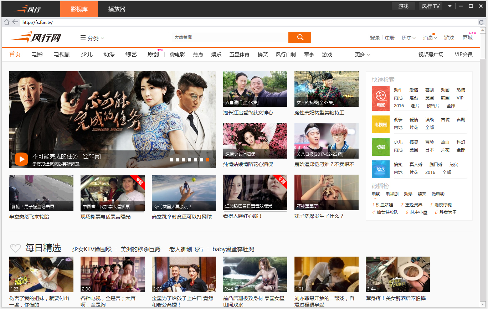Select the 首页 home navigation item
Image resolution: width=488 pixels, height=309 pixels.
[15, 55]
